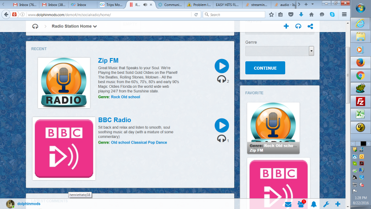Viewport: 371px width, 209px height.
Task: Show more tabs with the right tab-strip arrow
Action: (299, 4)
